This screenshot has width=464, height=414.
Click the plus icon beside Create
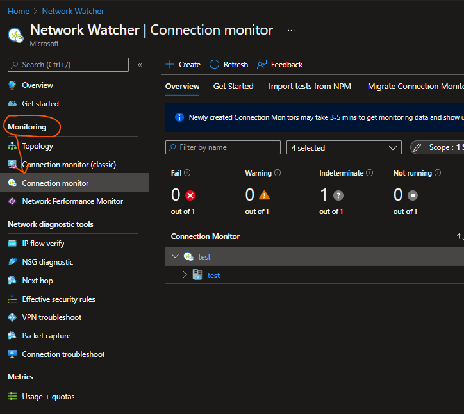(x=170, y=64)
